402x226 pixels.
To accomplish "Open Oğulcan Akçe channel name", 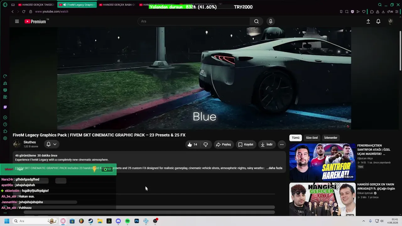I will [366, 159].
